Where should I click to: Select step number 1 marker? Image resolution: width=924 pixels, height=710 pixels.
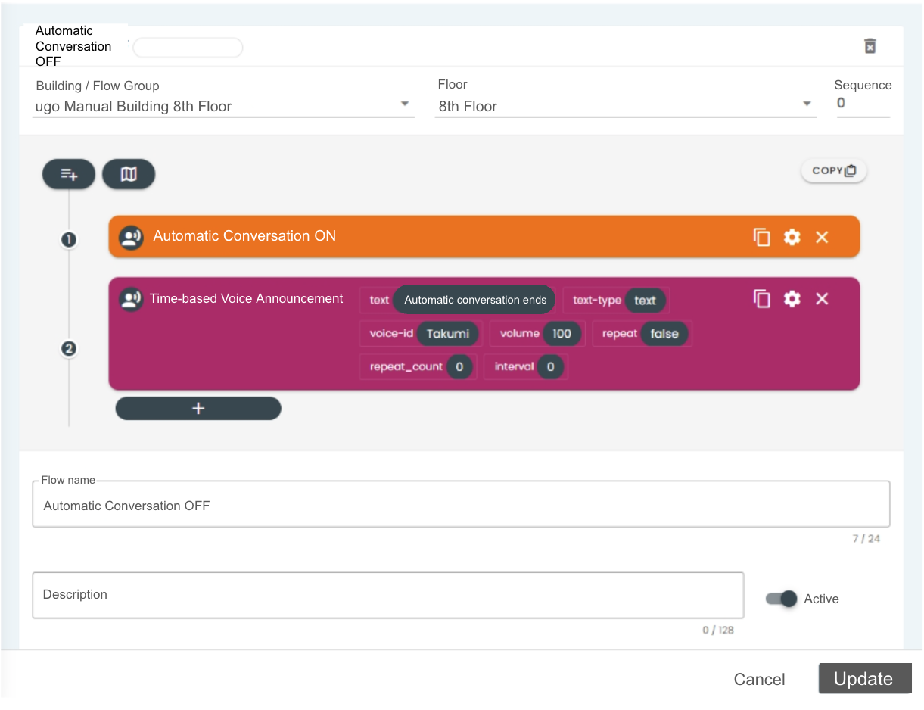coord(69,240)
